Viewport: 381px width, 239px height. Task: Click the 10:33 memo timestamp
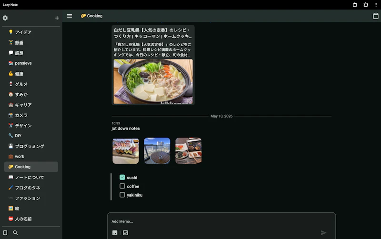[x=116, y=123]
